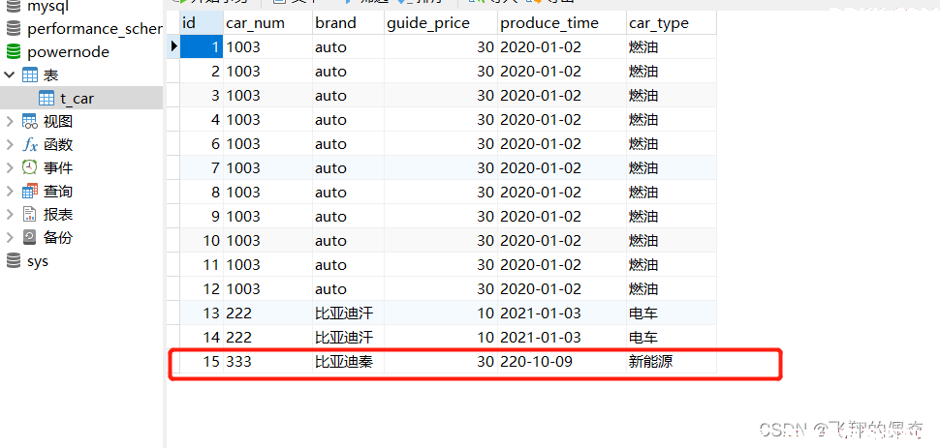Click the 表 tables folder icon
The width and height of the screenshot is (940, 448).
29,75
